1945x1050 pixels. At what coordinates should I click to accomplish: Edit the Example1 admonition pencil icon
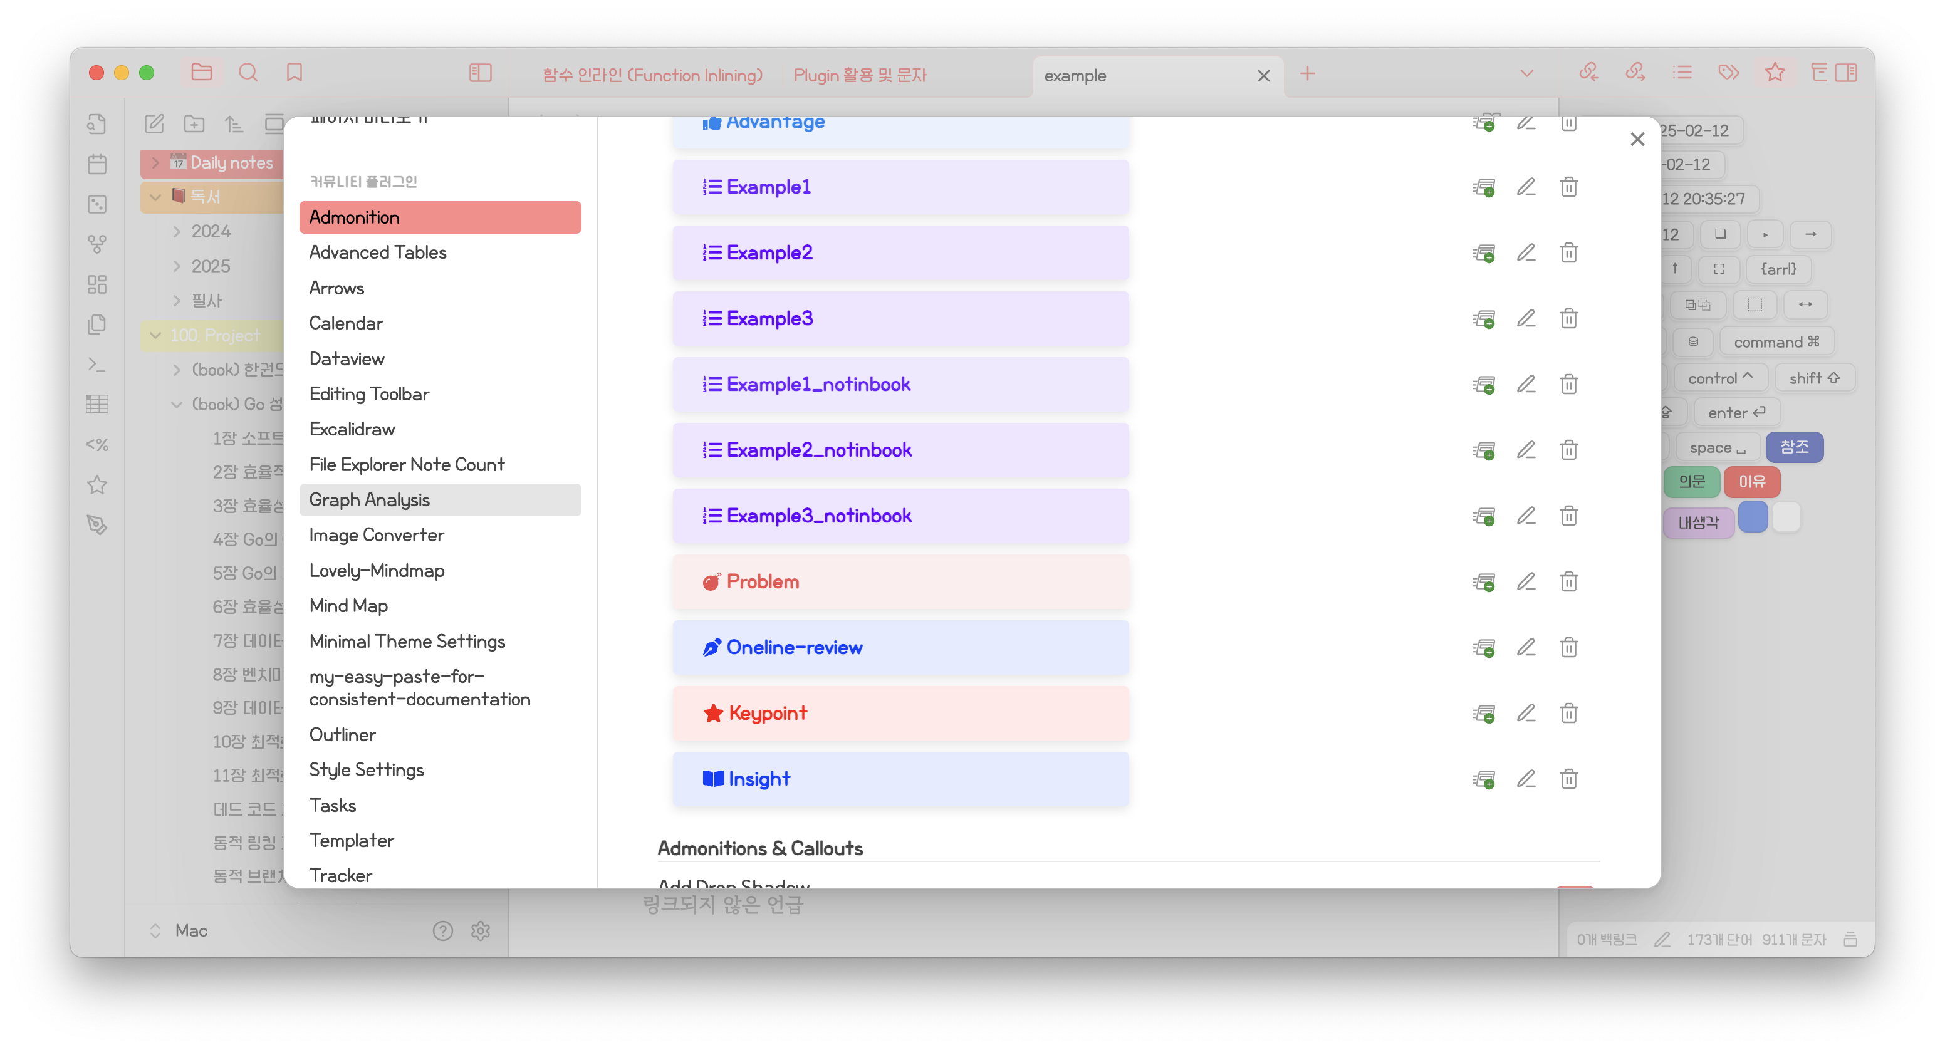pyautogui.click(x=1526, y=187)
